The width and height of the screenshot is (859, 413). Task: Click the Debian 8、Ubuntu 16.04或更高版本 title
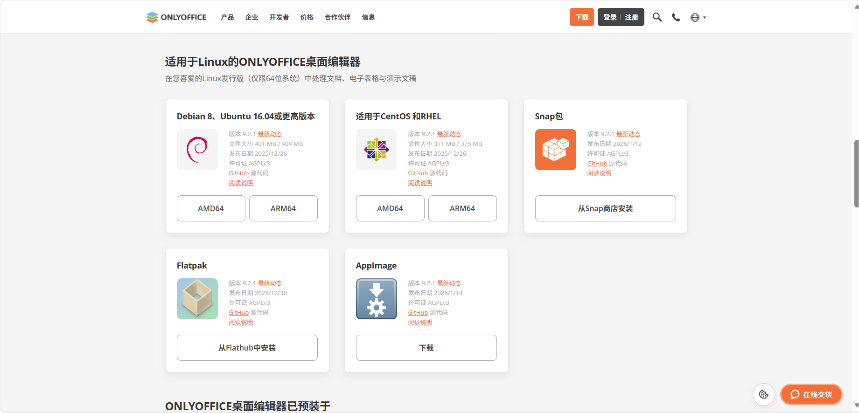coord(246,117)
